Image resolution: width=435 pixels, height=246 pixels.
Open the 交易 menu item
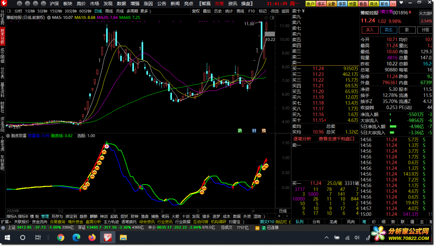pos(219,4)
